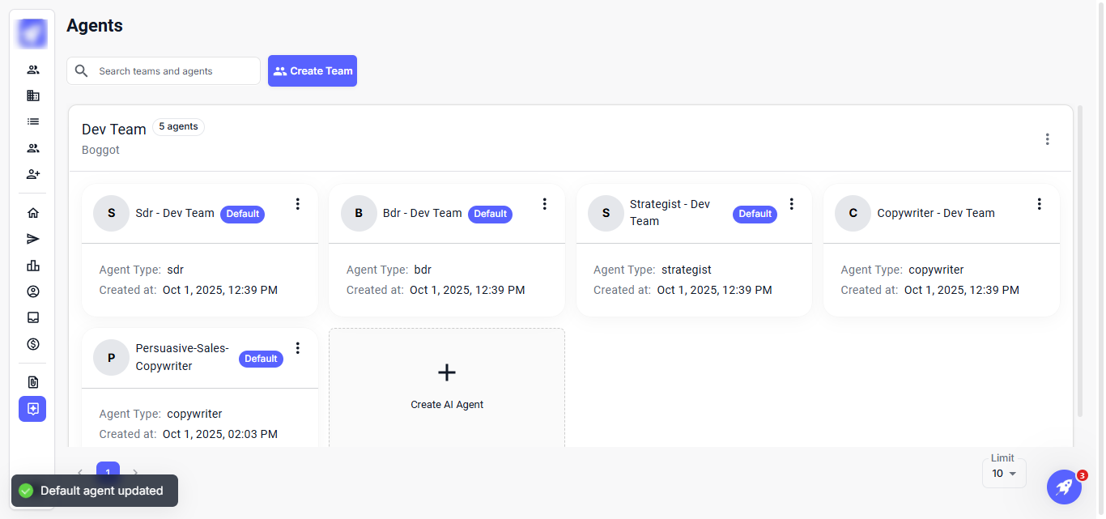Open options menu for Sdr - Dev Team agent

point(297,204)
